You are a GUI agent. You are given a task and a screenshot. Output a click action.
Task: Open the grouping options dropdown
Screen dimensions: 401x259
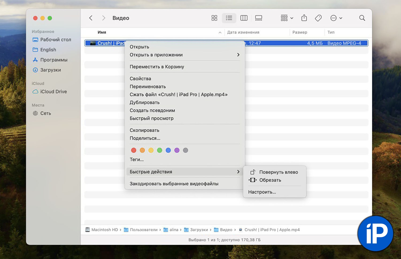click(x=287, y=18)
